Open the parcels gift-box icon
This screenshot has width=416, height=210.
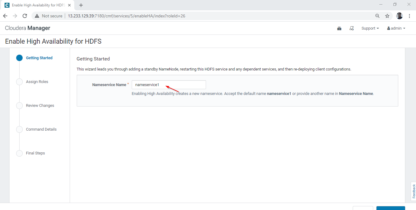click(x=339, y=28)
